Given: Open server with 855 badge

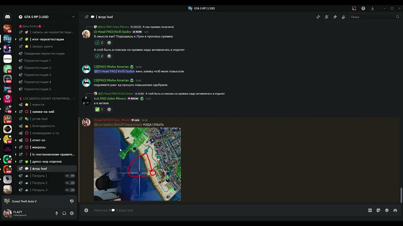Looking at the screenshot, I should coord(8,79).
